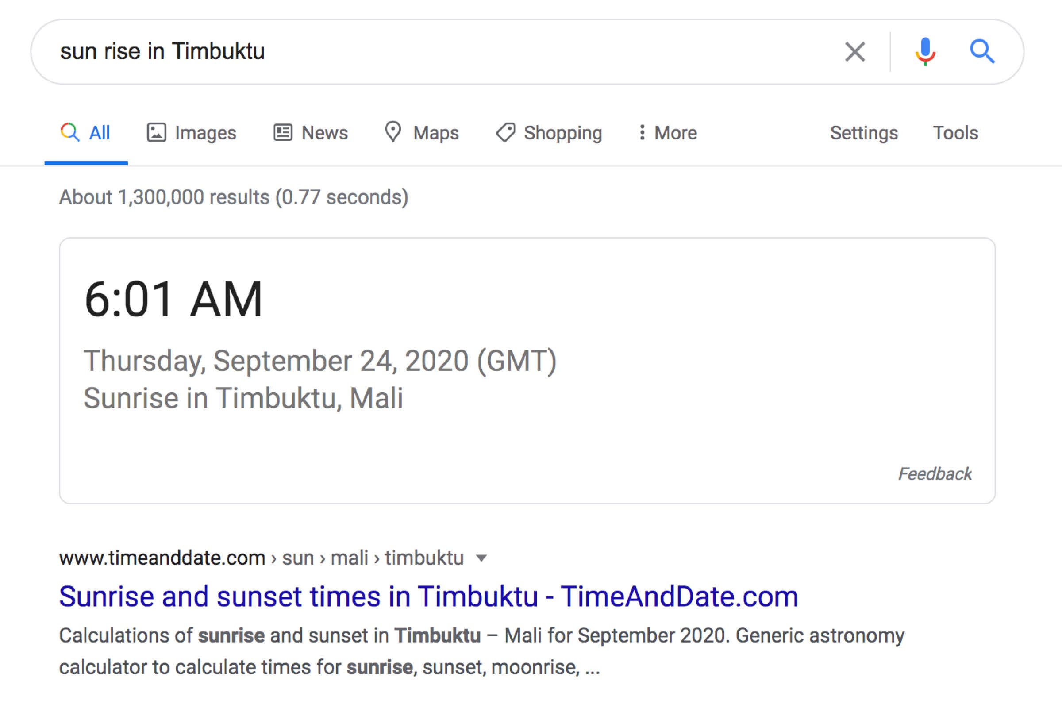Expand the three-dot More menu icon
This screenshot has width=1062, height=708.
click(643, 132)
